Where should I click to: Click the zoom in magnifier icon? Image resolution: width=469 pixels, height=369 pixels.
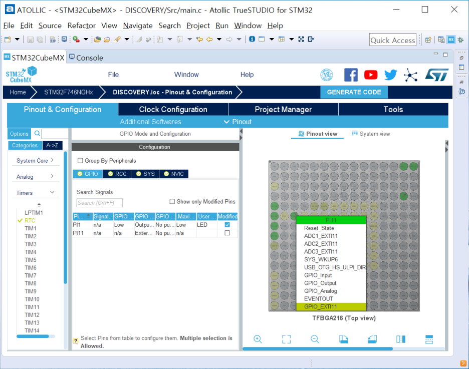point(258,339)
